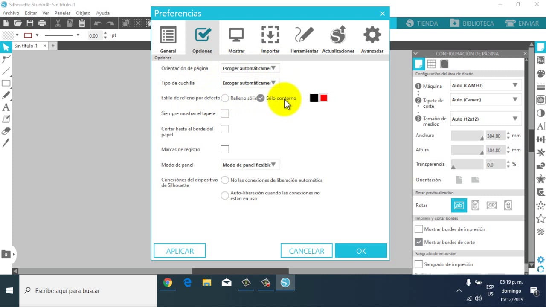Select the rectangle drawing tool
This screenshot has width=546, height=307.
[6, 83]
